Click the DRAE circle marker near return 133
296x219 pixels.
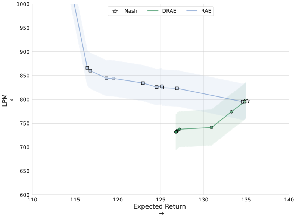pos(231,112)
